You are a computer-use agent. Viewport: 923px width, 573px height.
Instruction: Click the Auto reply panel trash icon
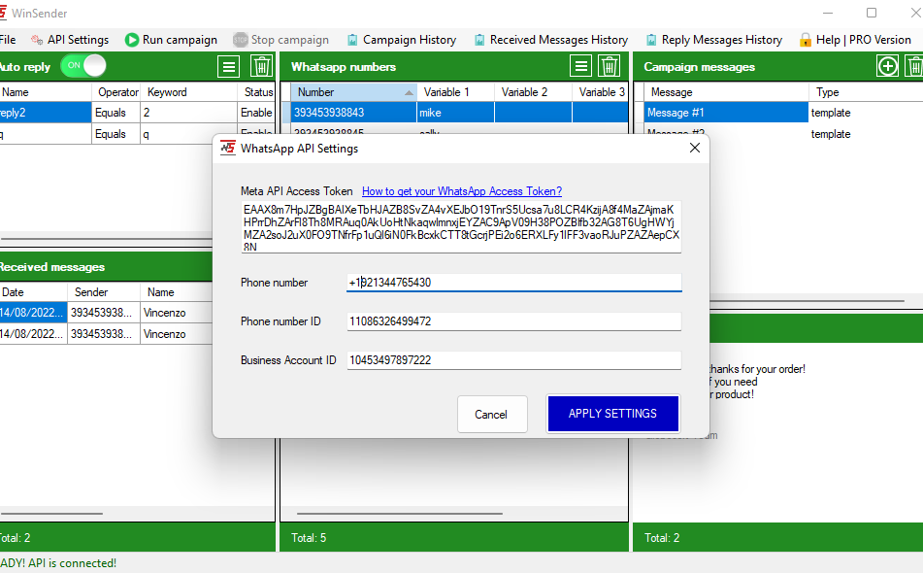(x=261, y=67)
